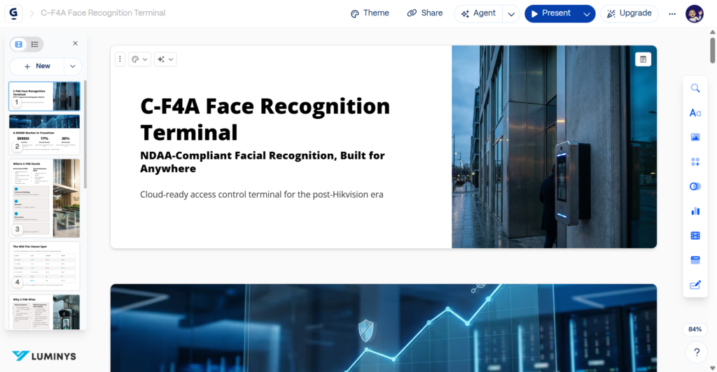Open the three-dot more options menu
The width and height of the screenshot is (717, 372).
pos(672,13)
